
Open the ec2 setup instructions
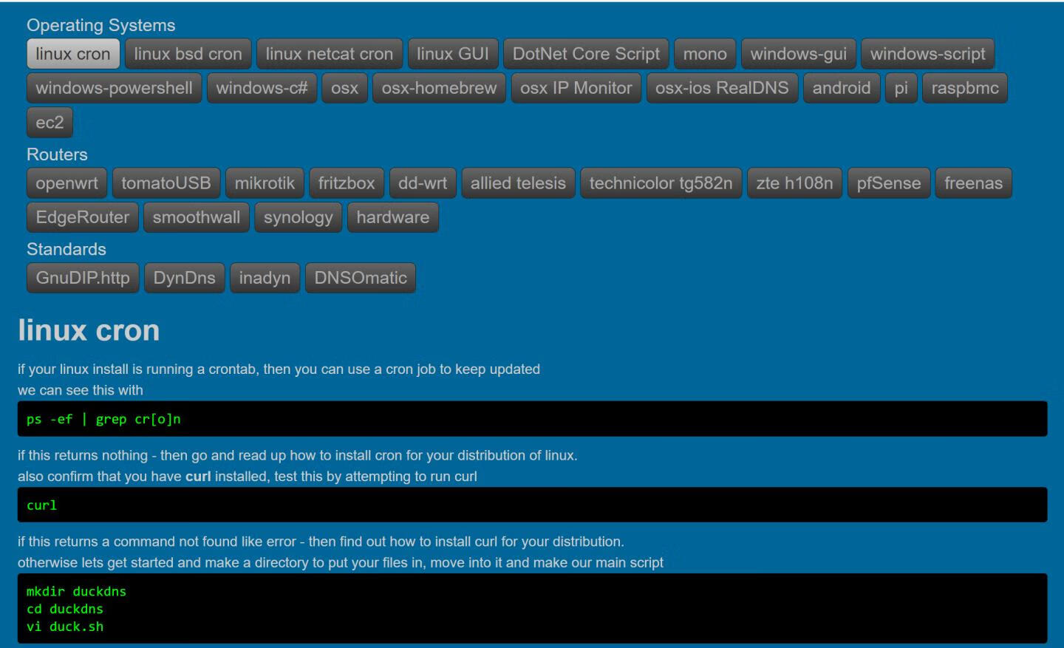click(50, 123)
